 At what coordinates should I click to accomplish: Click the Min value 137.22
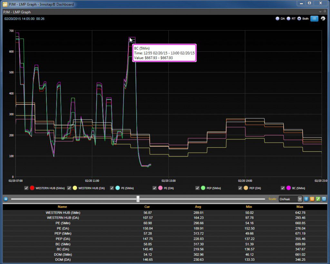point(249,239)
